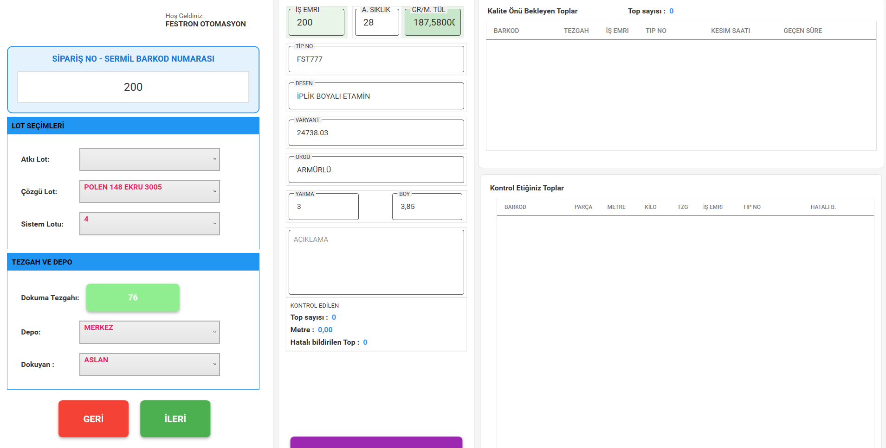Open the Dokuyan dropdown showing ASLAN
This screenshot has width=886, height=448.
149,365
